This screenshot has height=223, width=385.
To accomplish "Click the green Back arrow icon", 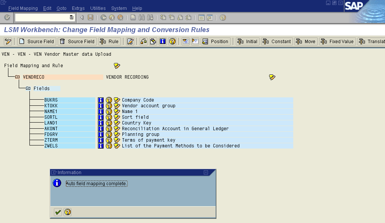I will (x=103, y=18).
